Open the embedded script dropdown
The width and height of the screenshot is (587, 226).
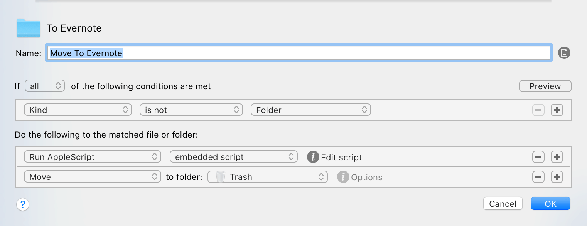click(x=234, y=157)
